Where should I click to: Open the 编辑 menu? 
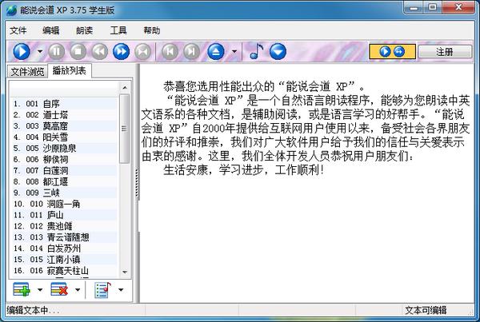click(51, 30)
